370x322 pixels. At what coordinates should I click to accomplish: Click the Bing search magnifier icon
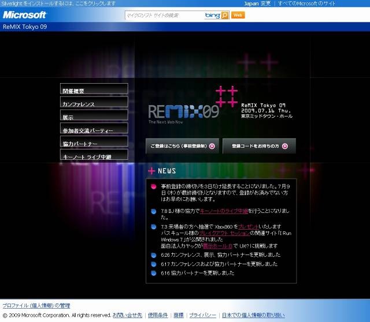[225, 15]
